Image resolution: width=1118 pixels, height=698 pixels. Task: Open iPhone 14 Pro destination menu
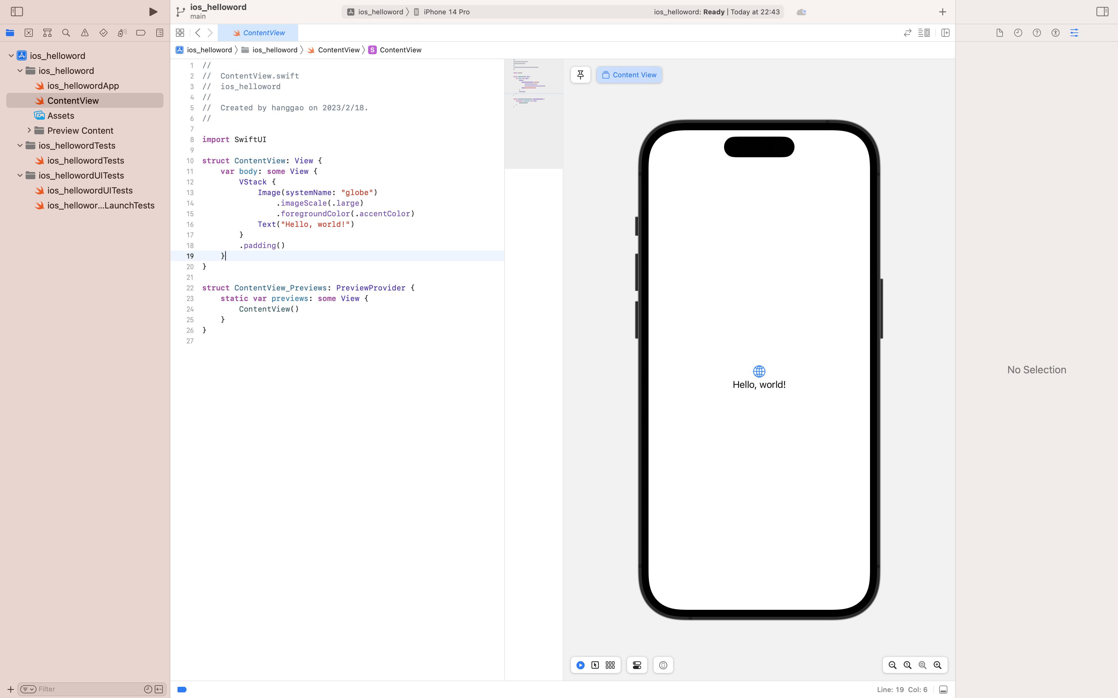(x=446, y=12)
